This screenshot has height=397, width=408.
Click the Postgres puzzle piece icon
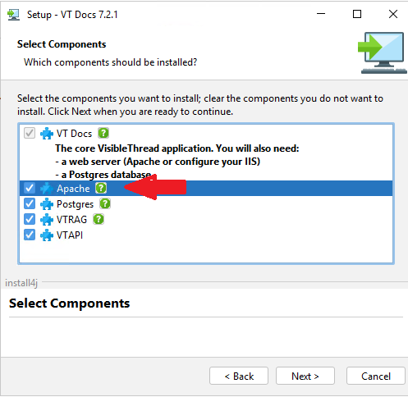(x=47, y=204)
